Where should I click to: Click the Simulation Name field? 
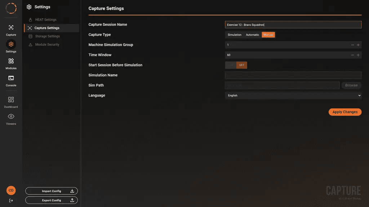tap(293, 75)
